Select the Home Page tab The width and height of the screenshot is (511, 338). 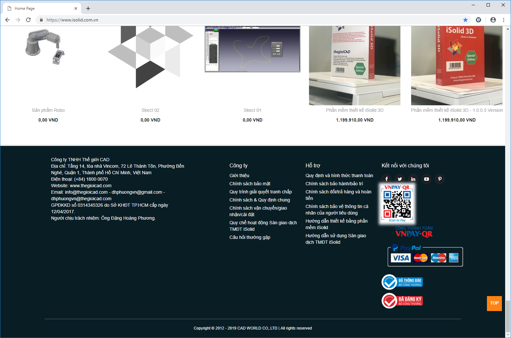pos(42,8)
